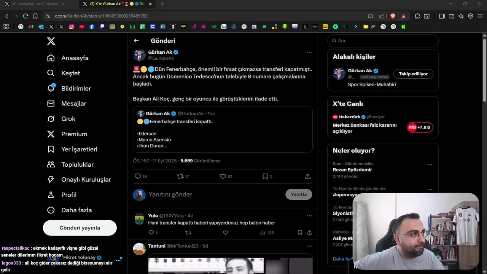Click the X logo in the sidebar
This screenshot has width=487, height=274.
pos(51,41)
